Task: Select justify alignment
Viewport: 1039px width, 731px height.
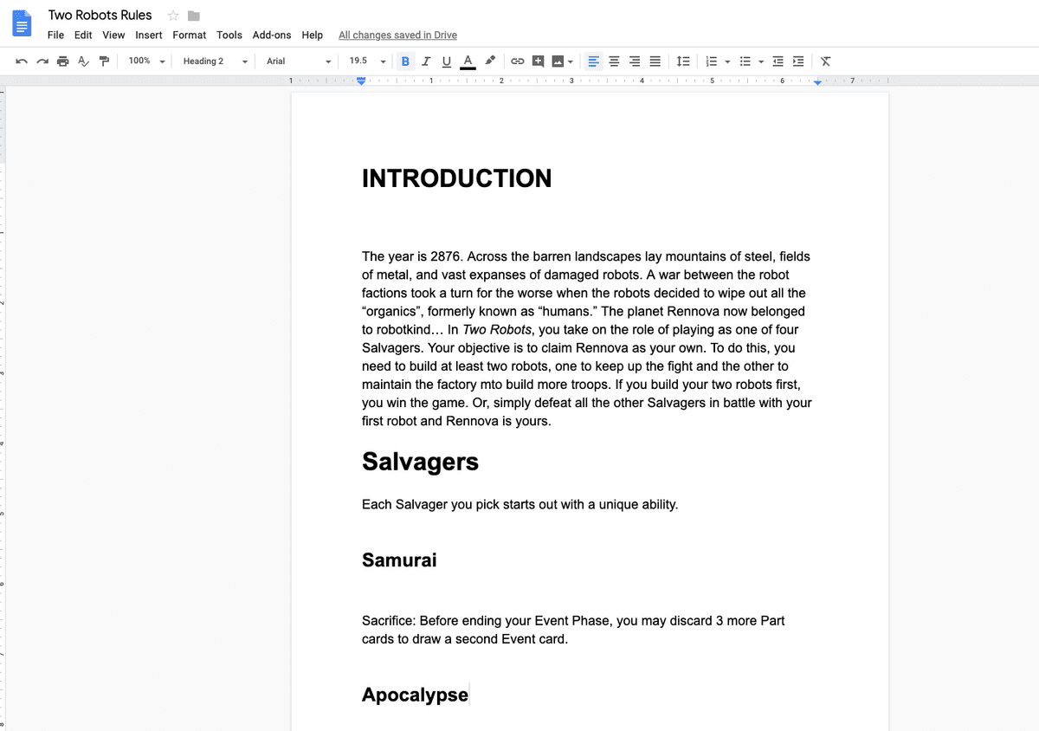Action: tap(655, 61)
